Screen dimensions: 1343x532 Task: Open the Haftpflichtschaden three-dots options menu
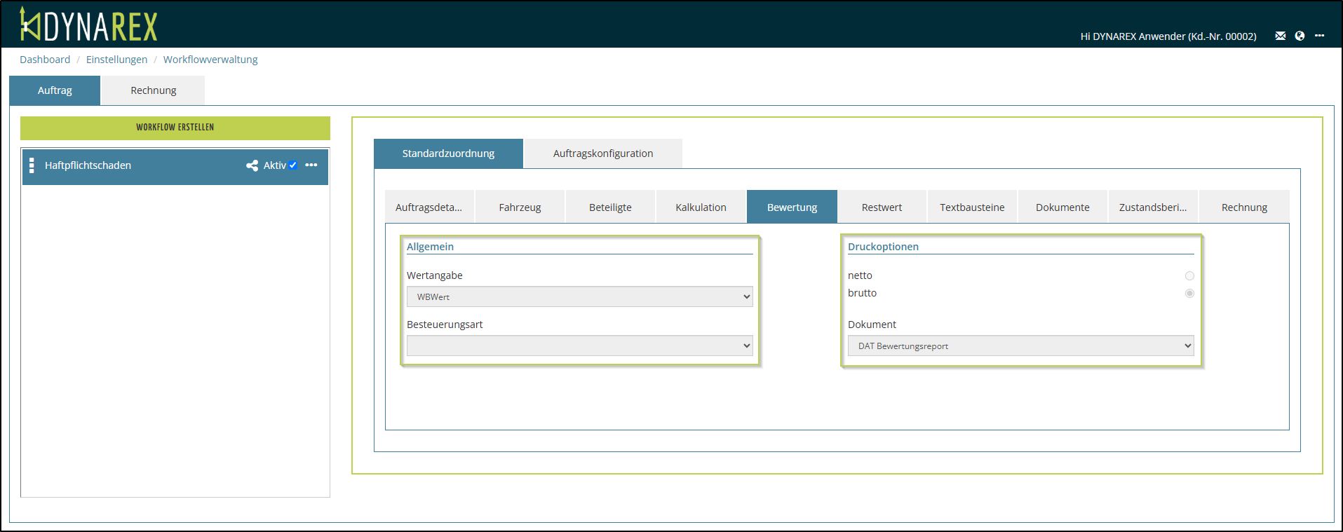point(311,165)
